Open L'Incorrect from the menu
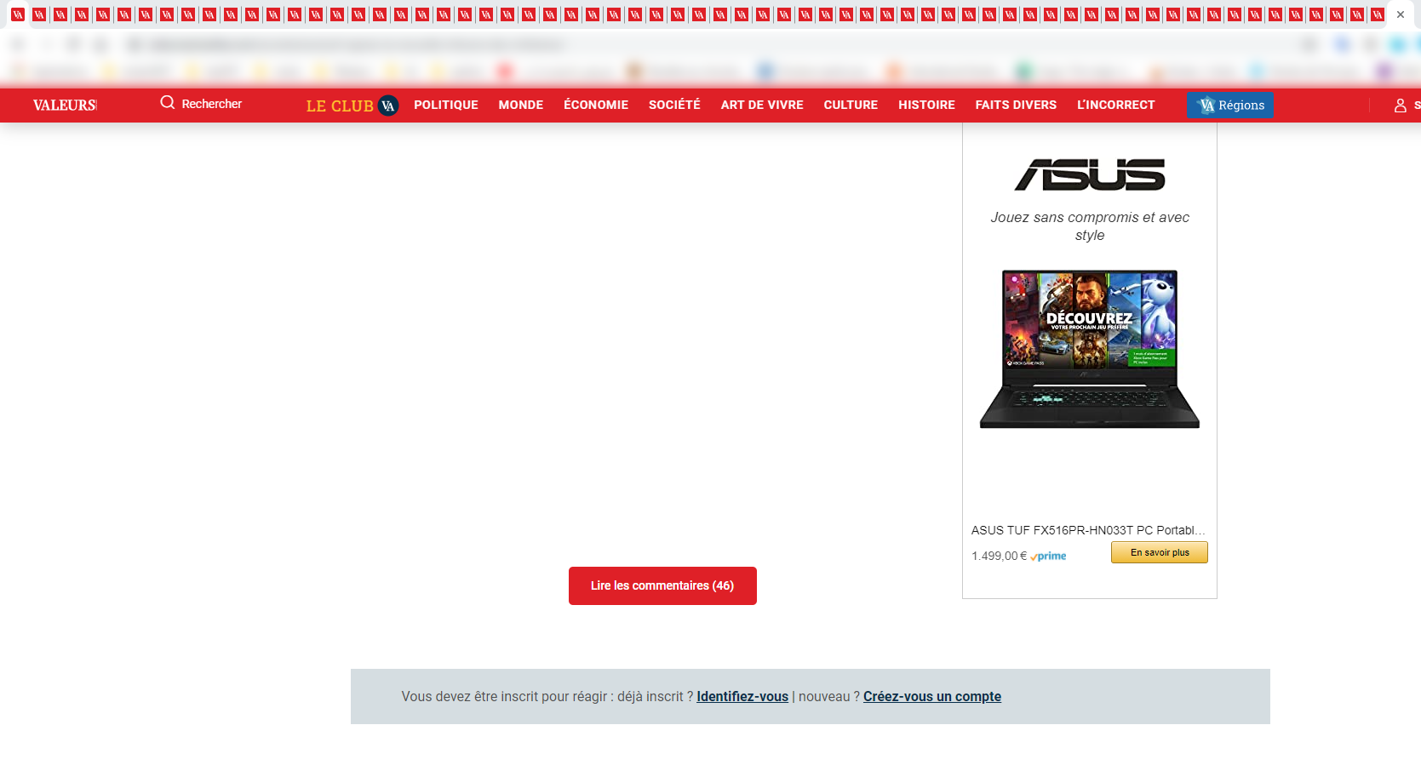 pyautogui.click(x=1115, y=105)
